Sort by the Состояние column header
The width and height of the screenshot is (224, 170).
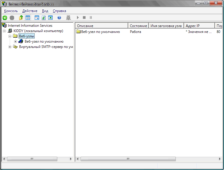[138, 26]
